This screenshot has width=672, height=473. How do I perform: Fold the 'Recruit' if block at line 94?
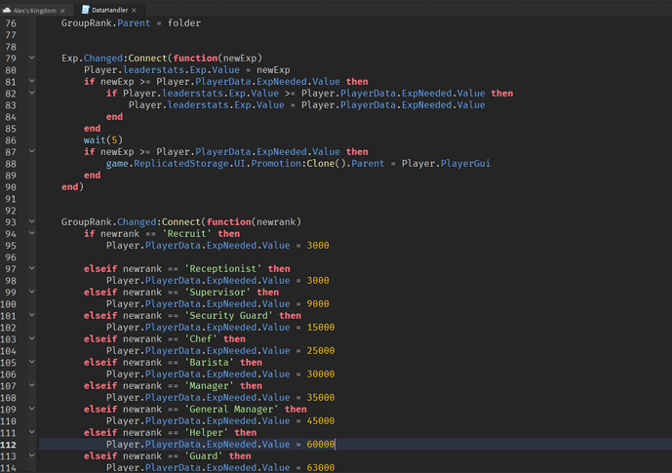coord(31,234)
